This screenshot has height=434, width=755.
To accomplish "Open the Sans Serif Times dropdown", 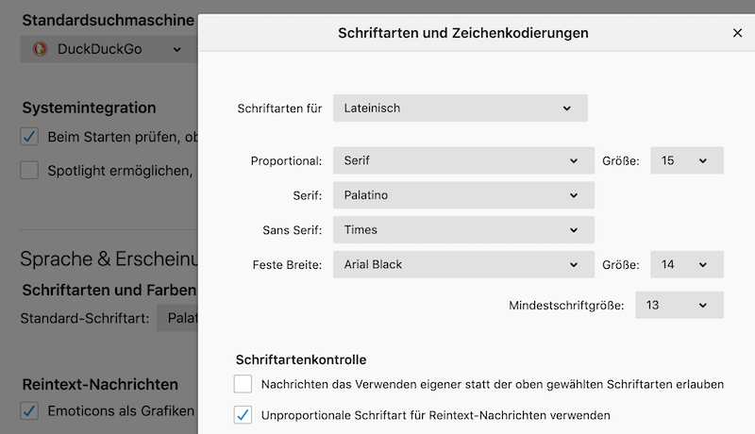I will point(463,229).
